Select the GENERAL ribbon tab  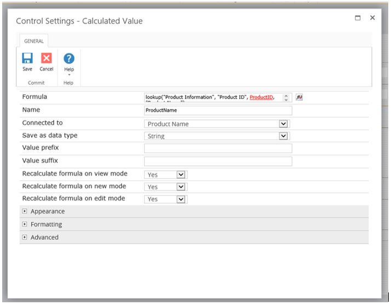pos(33,41)
